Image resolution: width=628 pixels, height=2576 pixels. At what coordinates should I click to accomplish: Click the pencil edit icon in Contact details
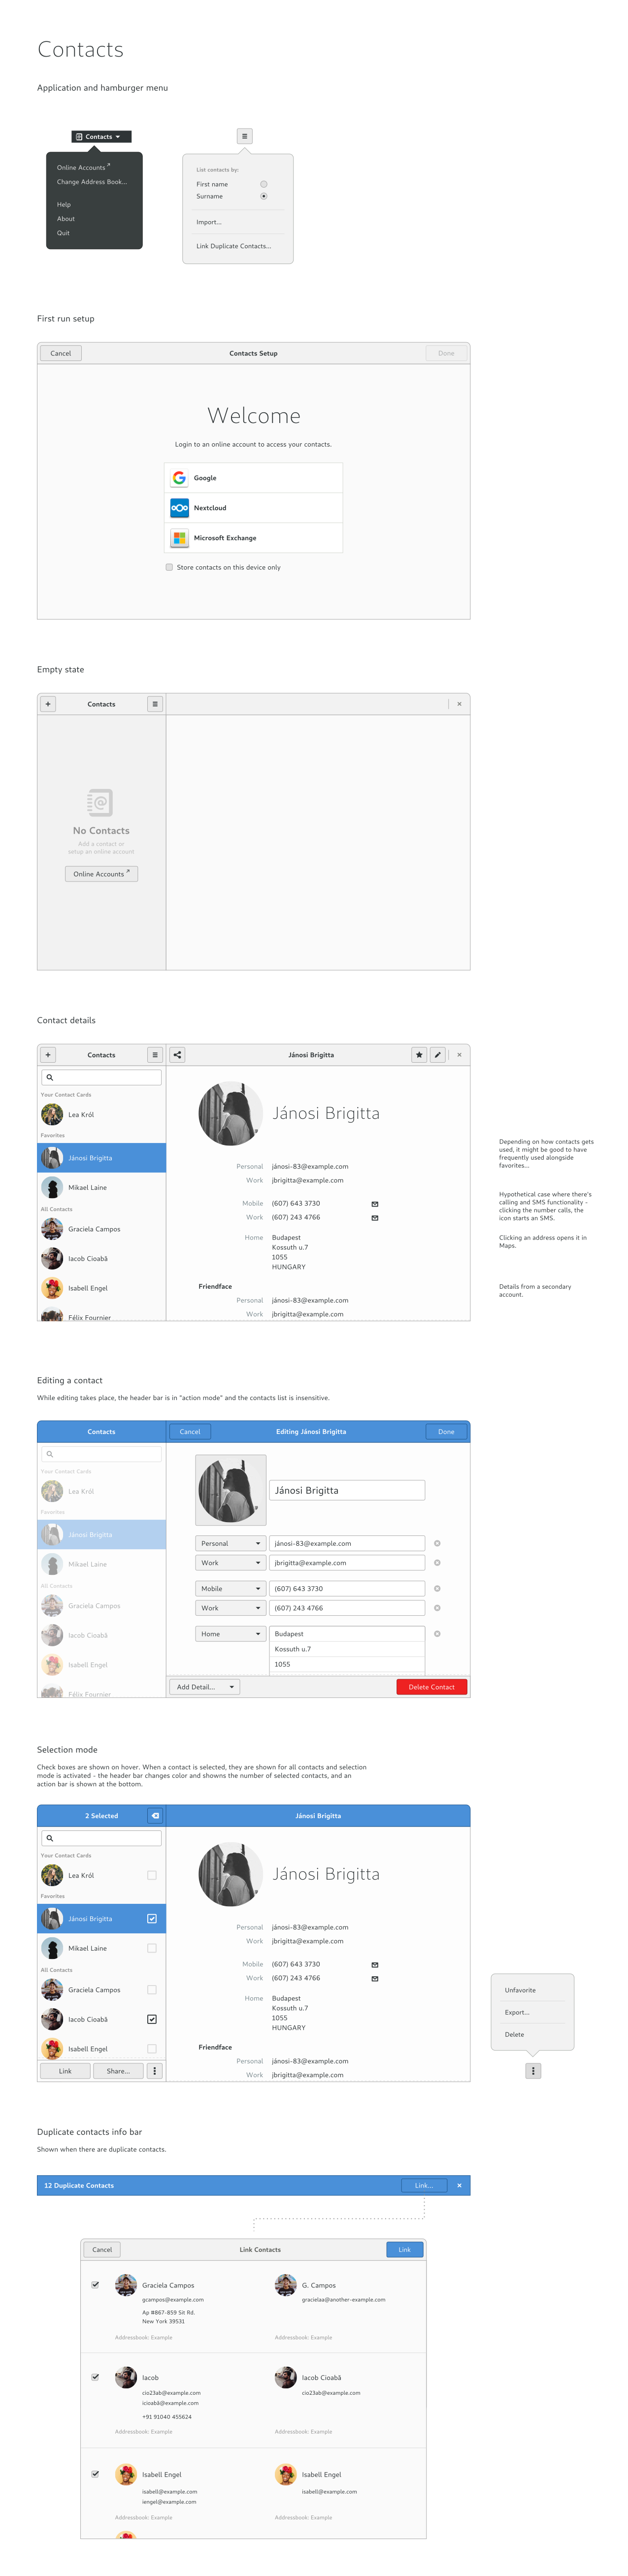point(438,1055)
